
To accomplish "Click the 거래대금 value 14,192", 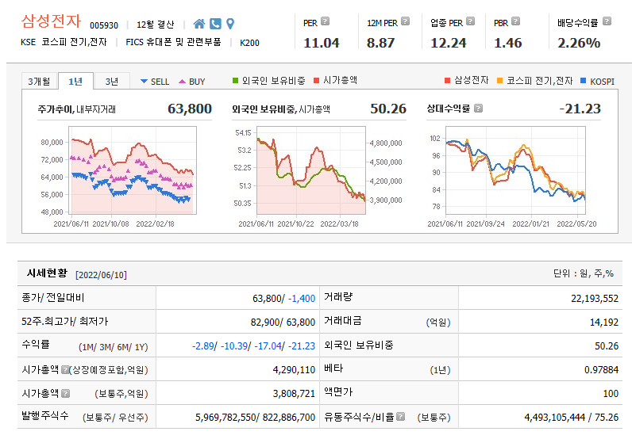I will click(x=603, y=323).
